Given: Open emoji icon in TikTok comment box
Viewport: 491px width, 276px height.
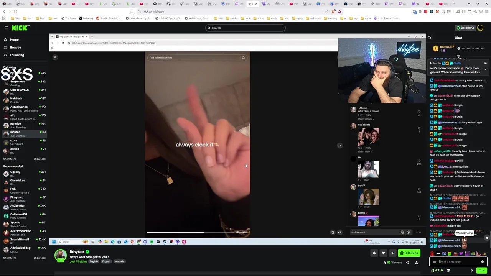Looking at the screenshot, I should [x=408, y=232].
